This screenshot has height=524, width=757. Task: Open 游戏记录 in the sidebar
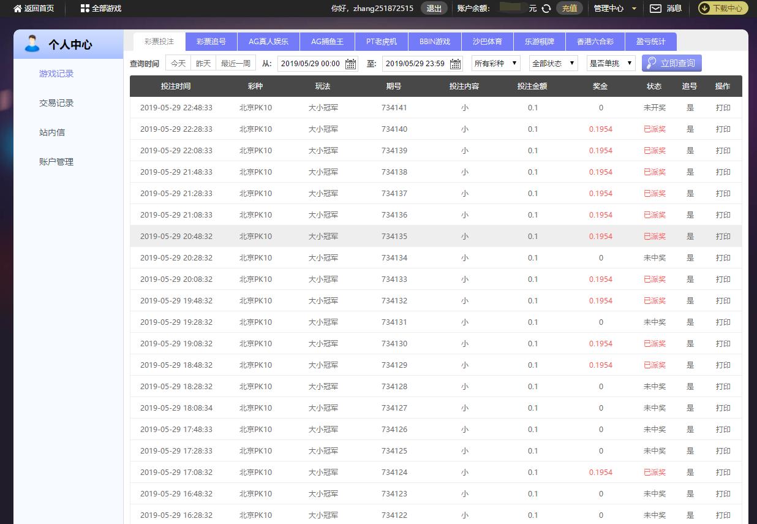[x=56, y=74]
